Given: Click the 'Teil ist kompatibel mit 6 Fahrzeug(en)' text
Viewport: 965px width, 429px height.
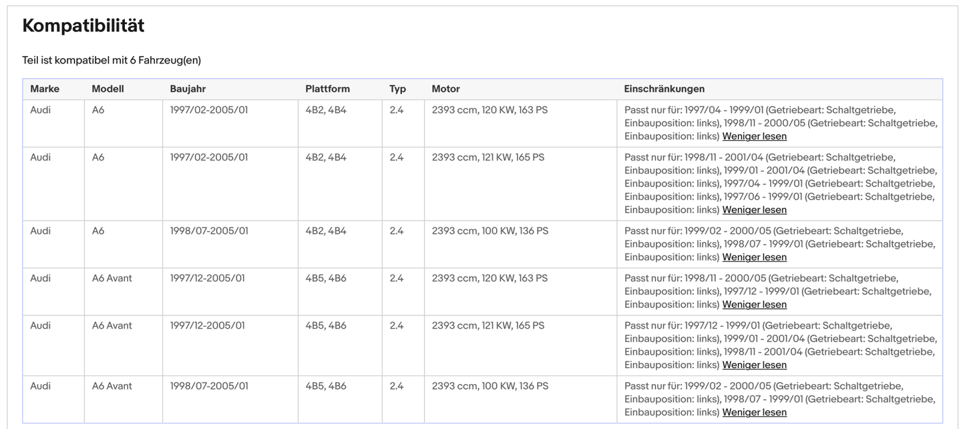Looking at the screenshot, I should point(111,59).
